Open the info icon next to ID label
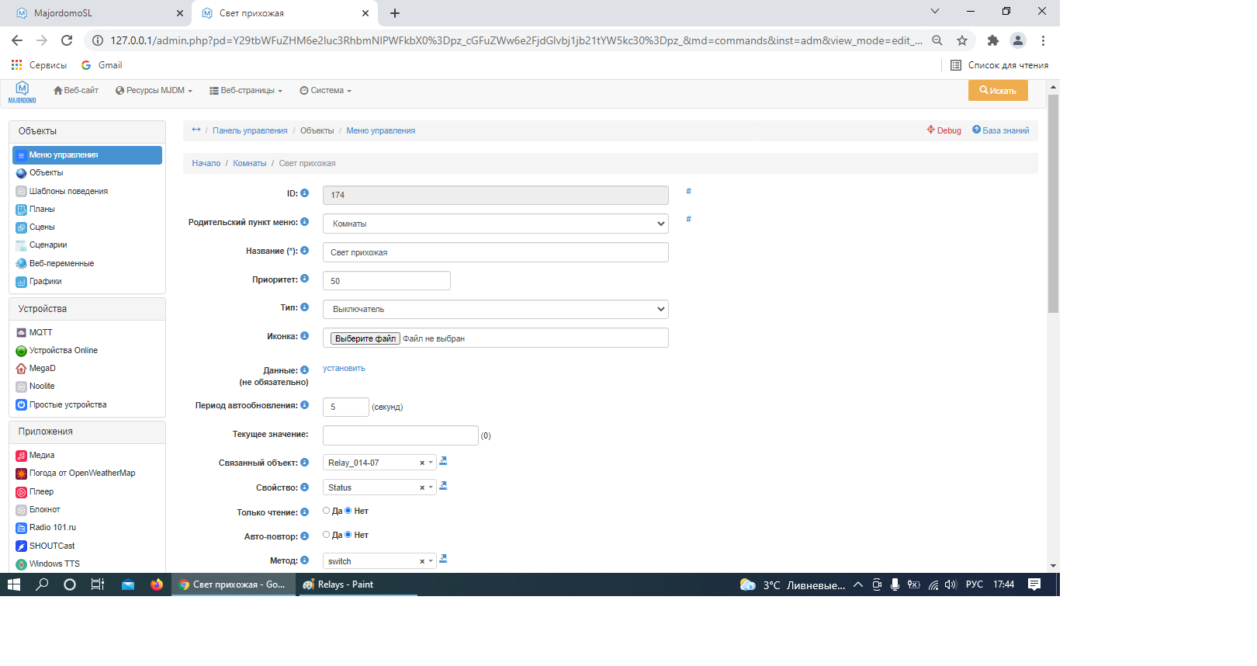The width and height of the screenshot is (1257, 666). 305,193
